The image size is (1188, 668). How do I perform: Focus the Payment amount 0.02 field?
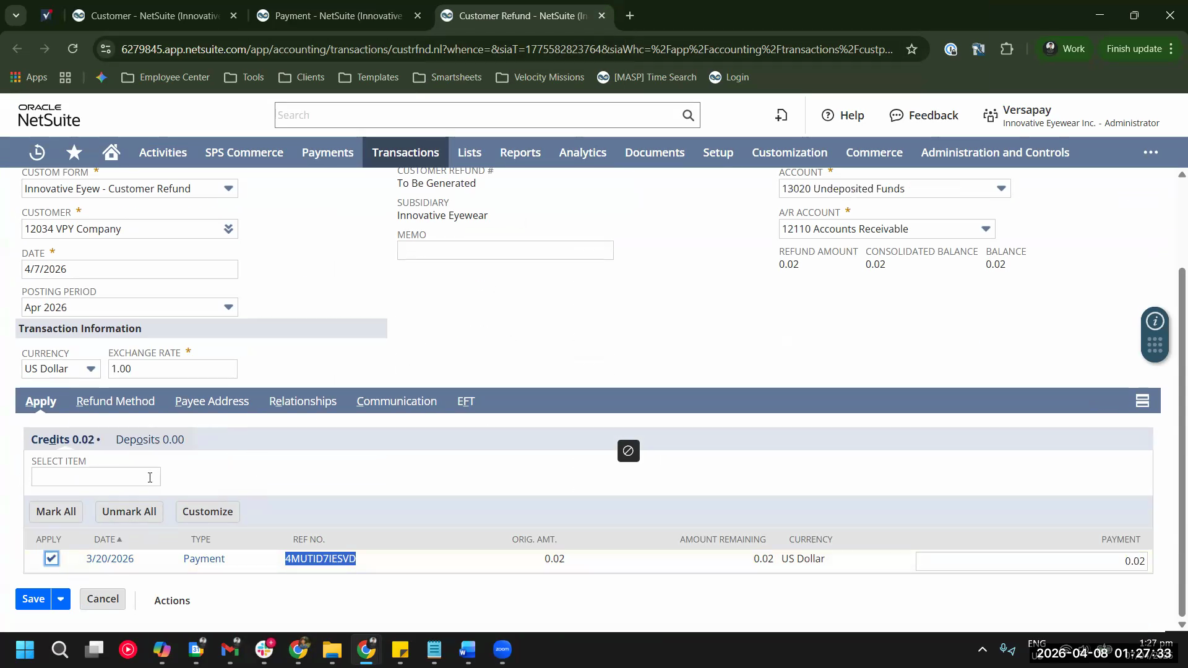(x=1031, y=561)
